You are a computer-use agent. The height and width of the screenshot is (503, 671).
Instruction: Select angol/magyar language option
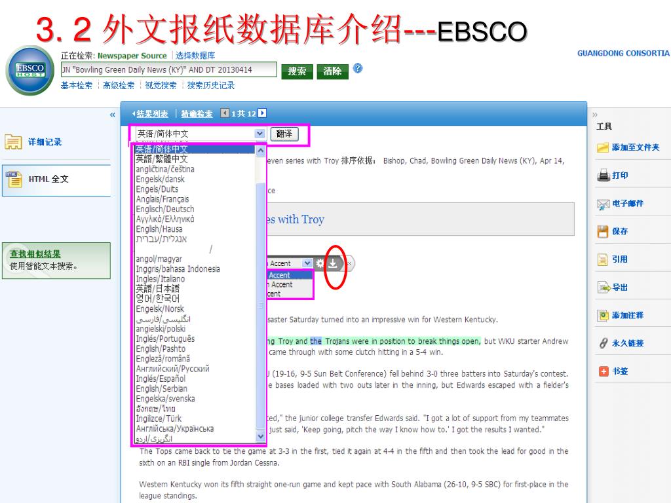pos(159,259)
